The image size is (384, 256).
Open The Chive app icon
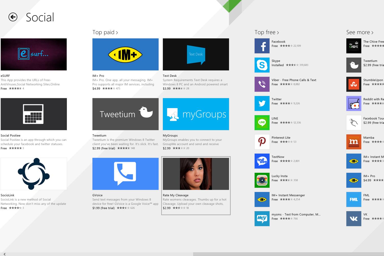coord(354,46)
